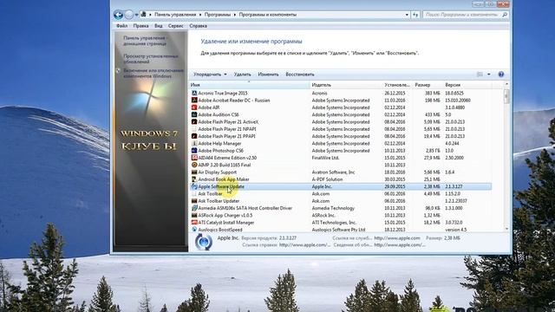Click the scroll down arrow of list
The width and height of the screenshot is (555, 312).
[506, 229]
